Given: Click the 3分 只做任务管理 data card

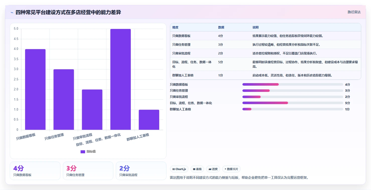Looking at the screenshot, I should pyautogui.click(x=88, y=171).
